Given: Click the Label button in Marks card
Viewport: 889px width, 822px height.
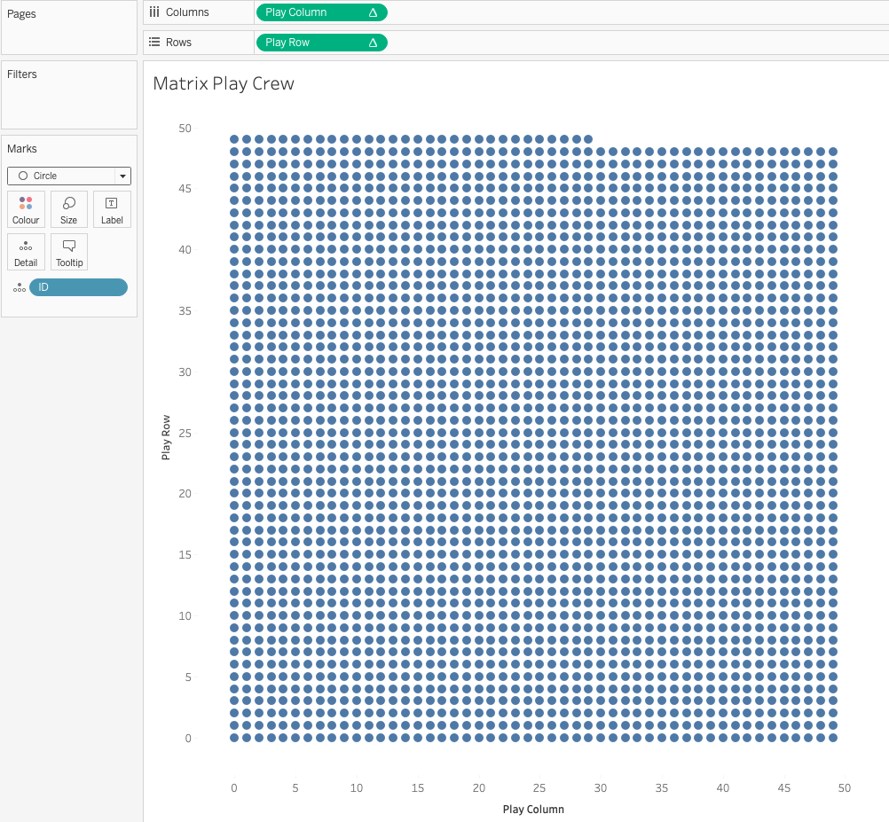Looking at the screenshot, I should click(112, 209).
